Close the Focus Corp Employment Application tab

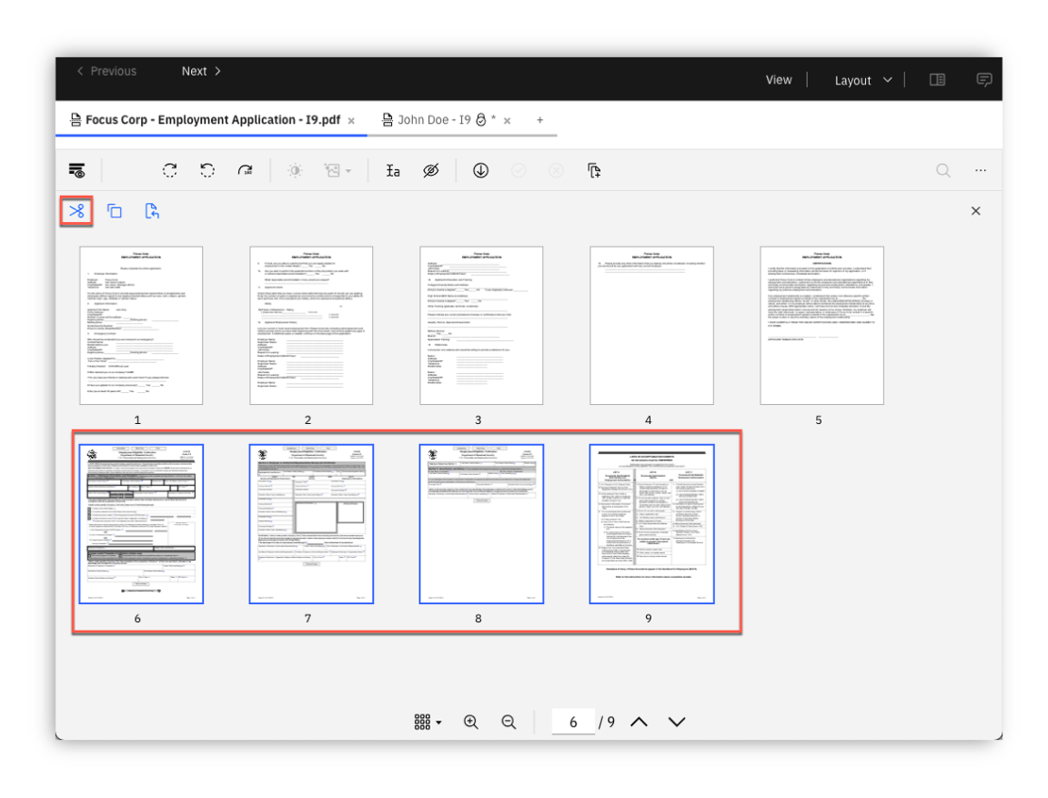[351, 121]
